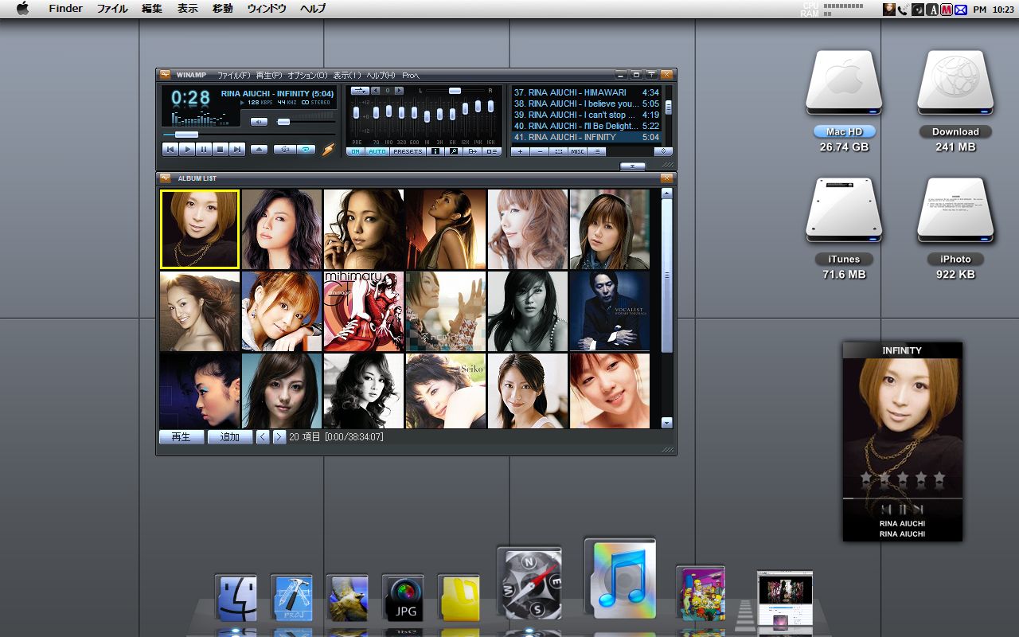
Task: Open Winamp ファイル(F) menu
Action: [x=234, y=75]
